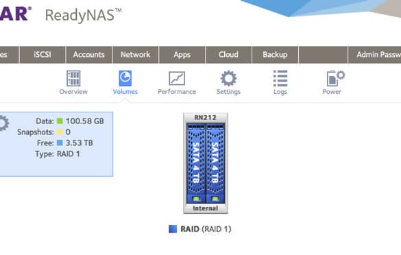Screen dimensions: 401x255
Task: Click the RN212 chassis label
Action: pos(206,117)
